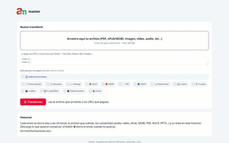Tick the Videoresumen checkbox
Image resolution: width=229 pixels, height=143 pixels.
click(x=65, y=91)
